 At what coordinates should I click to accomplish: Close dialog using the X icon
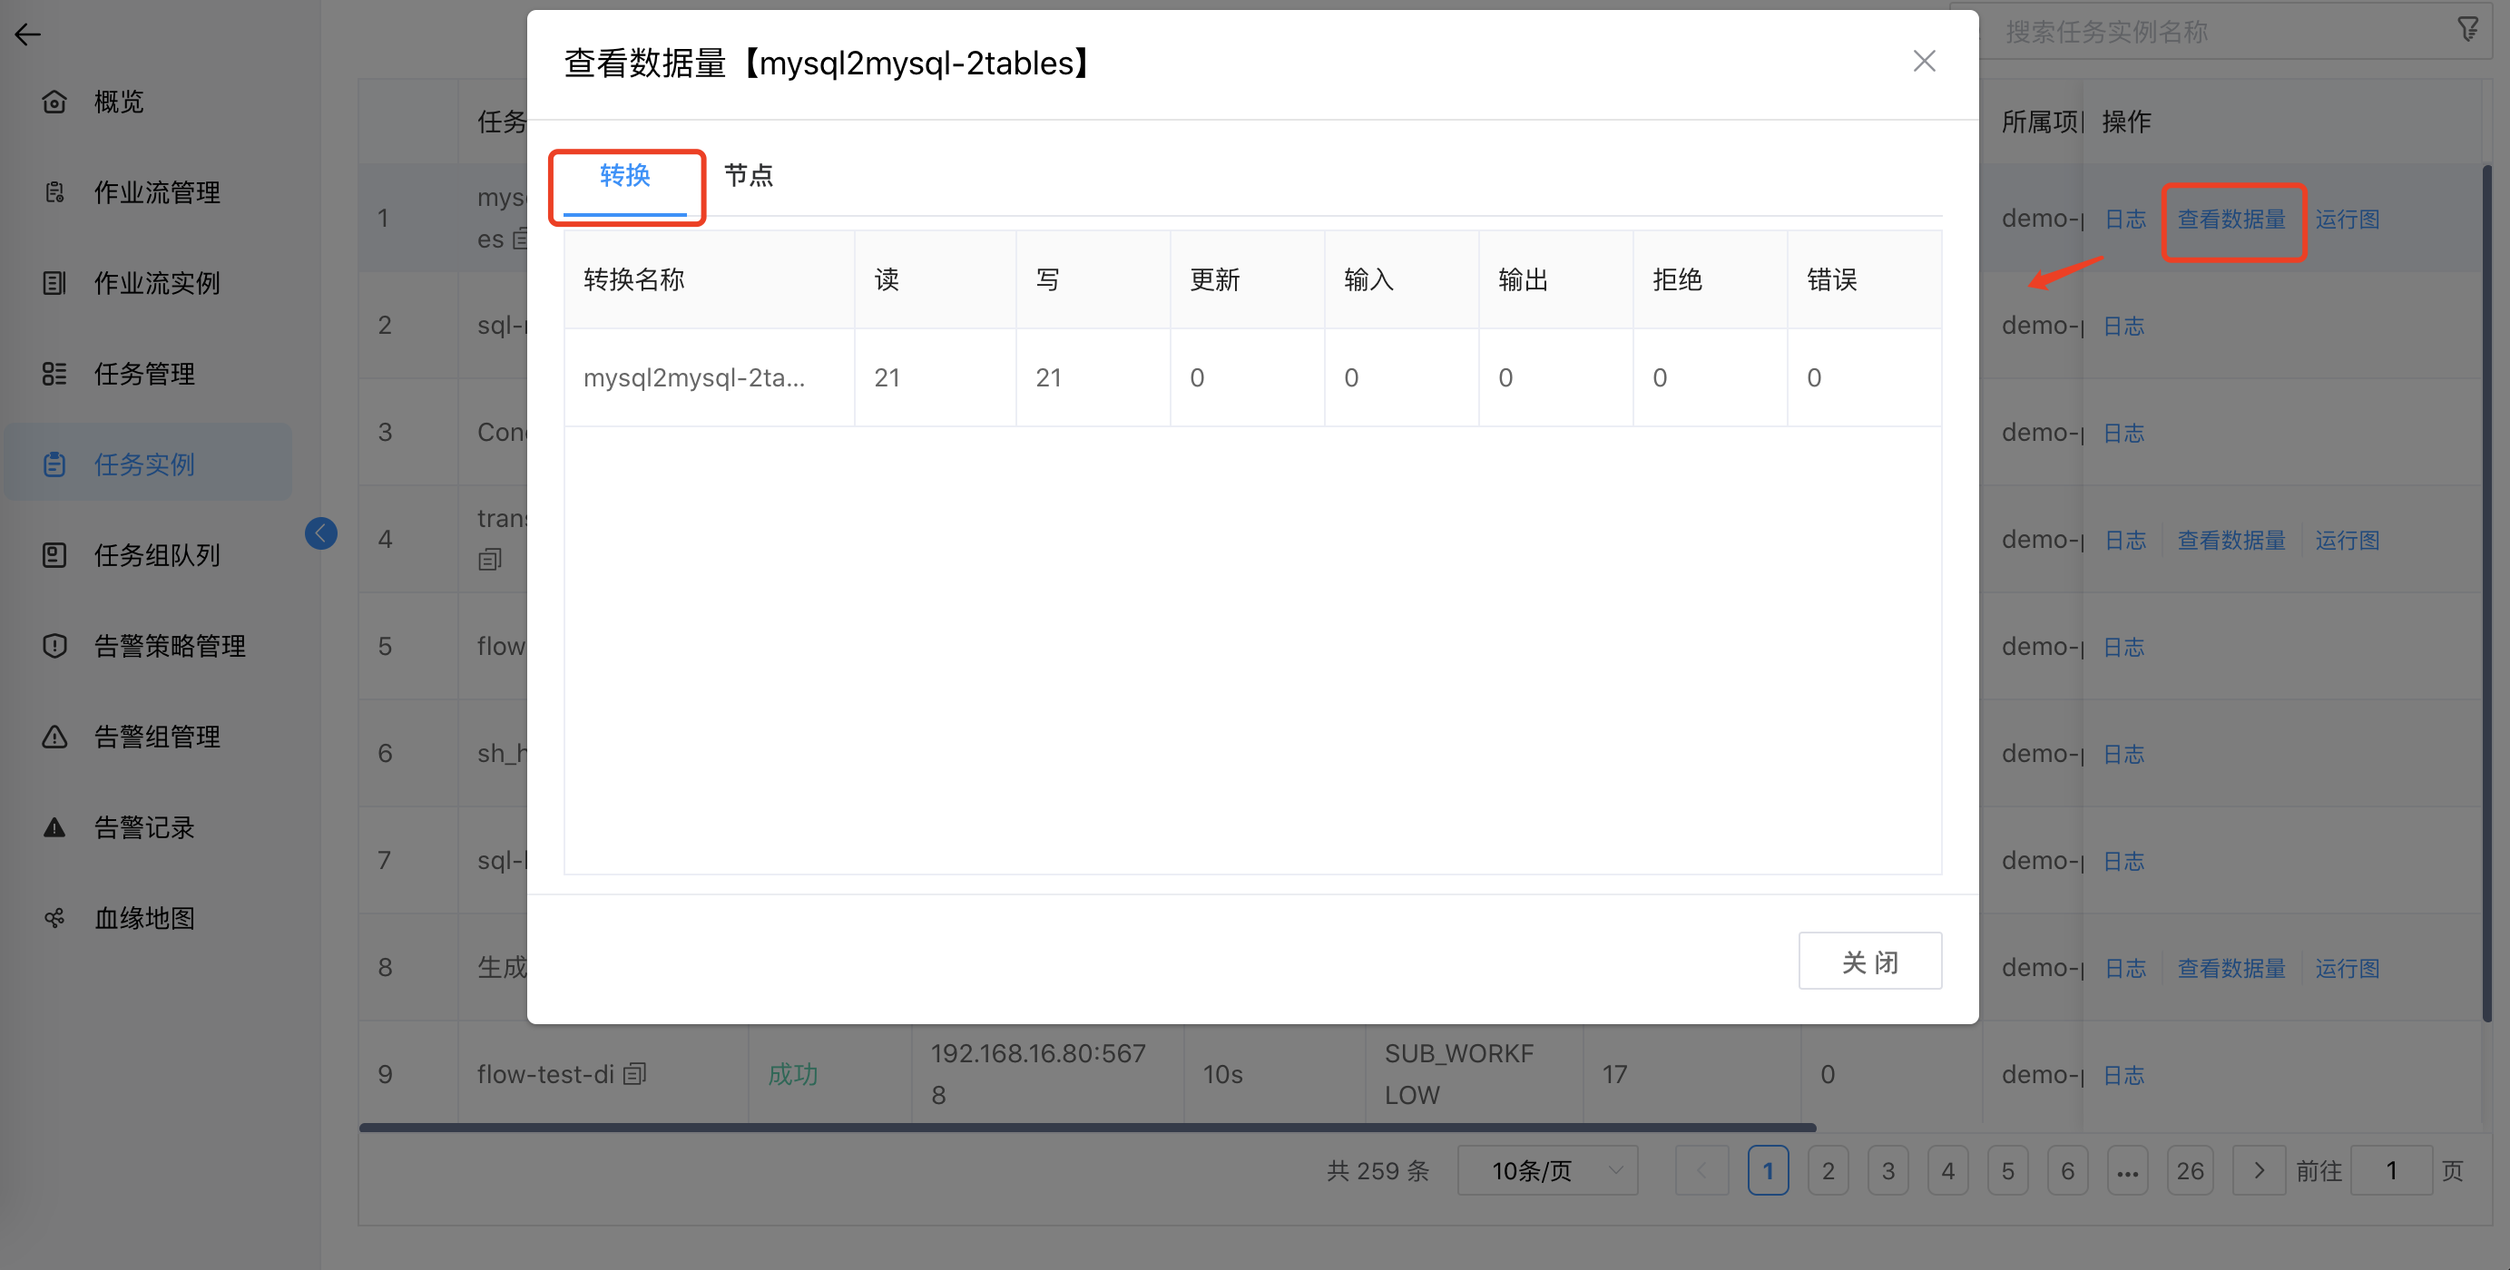1924,62
